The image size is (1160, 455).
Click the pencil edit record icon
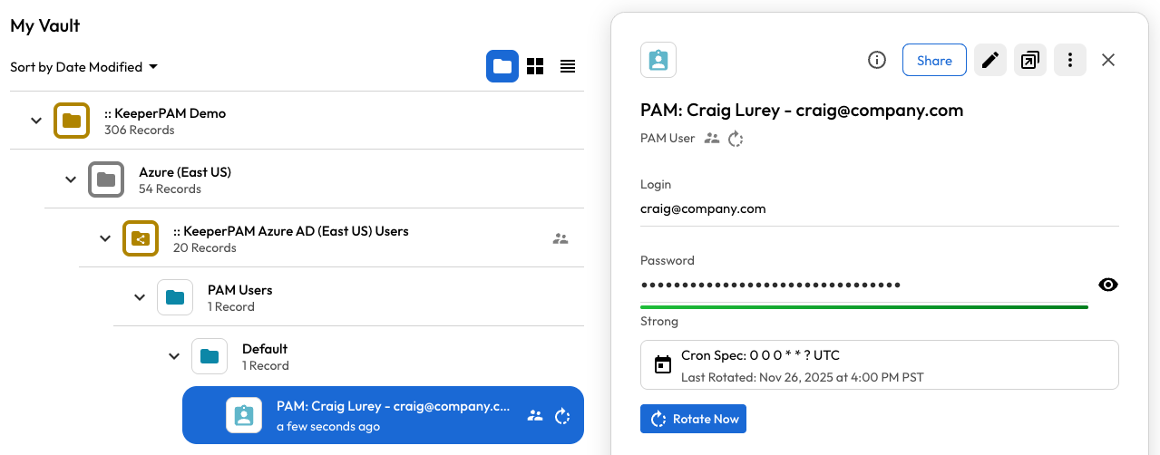click(990, 60)
